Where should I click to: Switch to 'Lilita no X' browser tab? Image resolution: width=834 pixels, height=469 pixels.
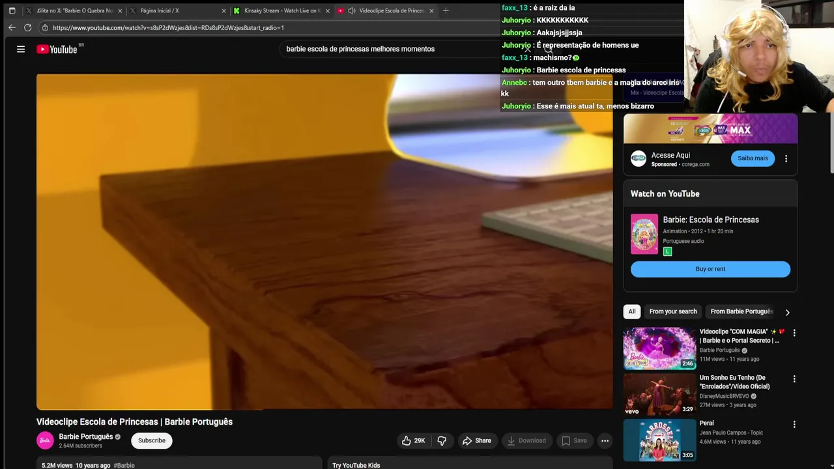(74, 10)
